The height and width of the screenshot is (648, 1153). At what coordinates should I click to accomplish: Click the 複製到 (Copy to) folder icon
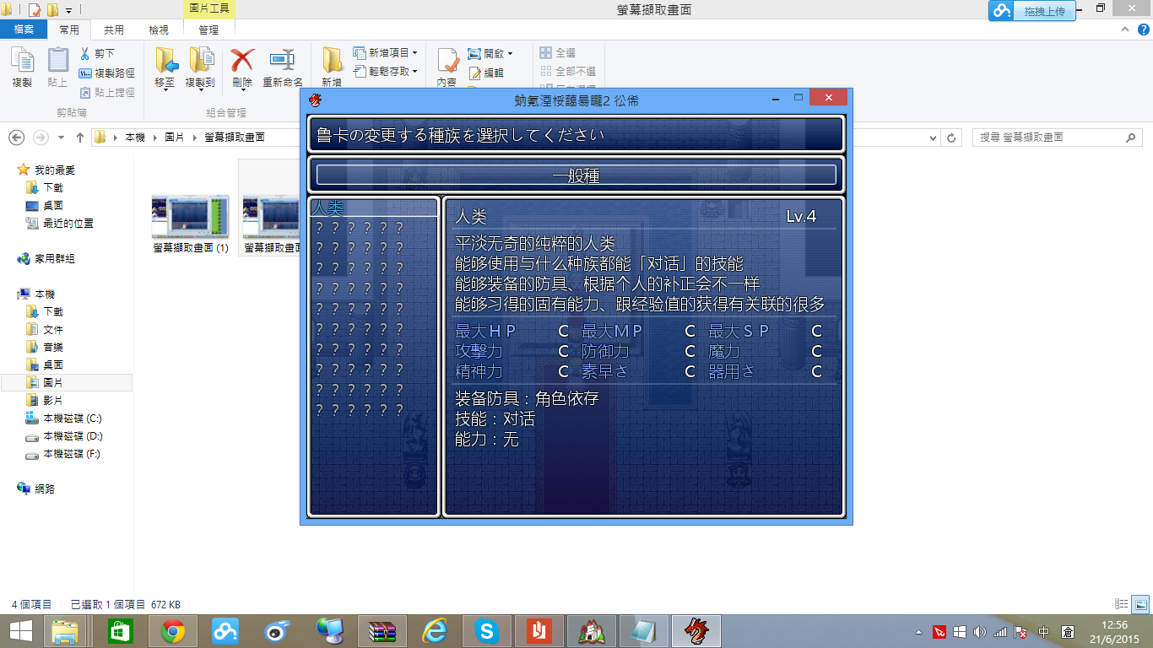(201, 61)
